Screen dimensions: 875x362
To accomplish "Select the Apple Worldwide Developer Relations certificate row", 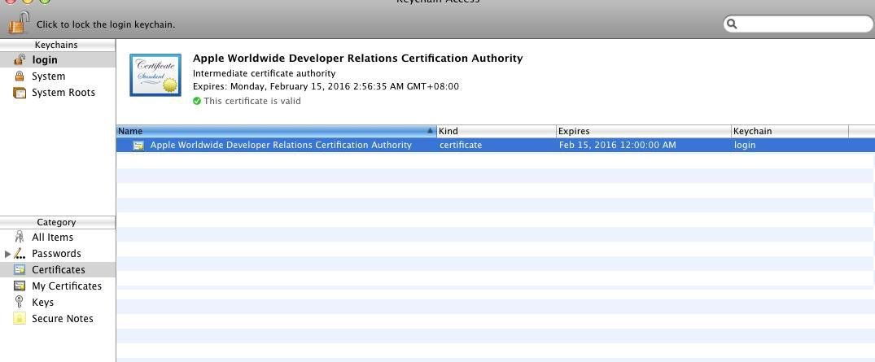I will (x=496, y=145).
